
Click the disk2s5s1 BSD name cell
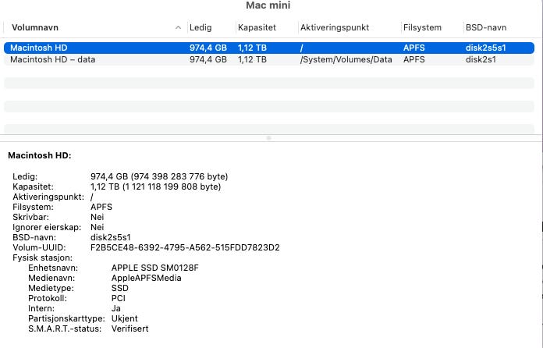tap(485, 48)
